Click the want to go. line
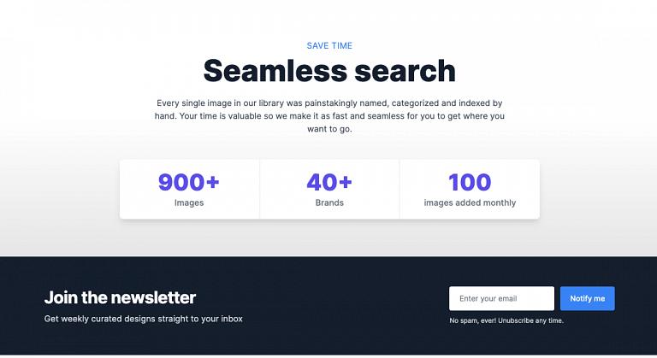The width and height of the screenshot is (657, 358). [x=329, y=129]
